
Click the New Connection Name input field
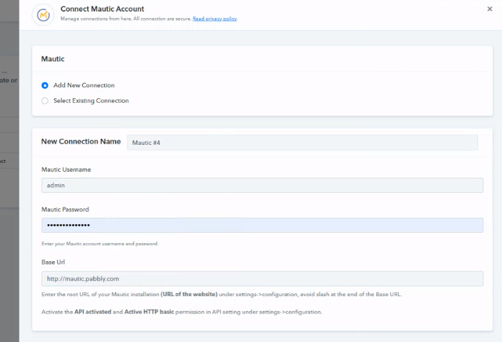point(302,142)
